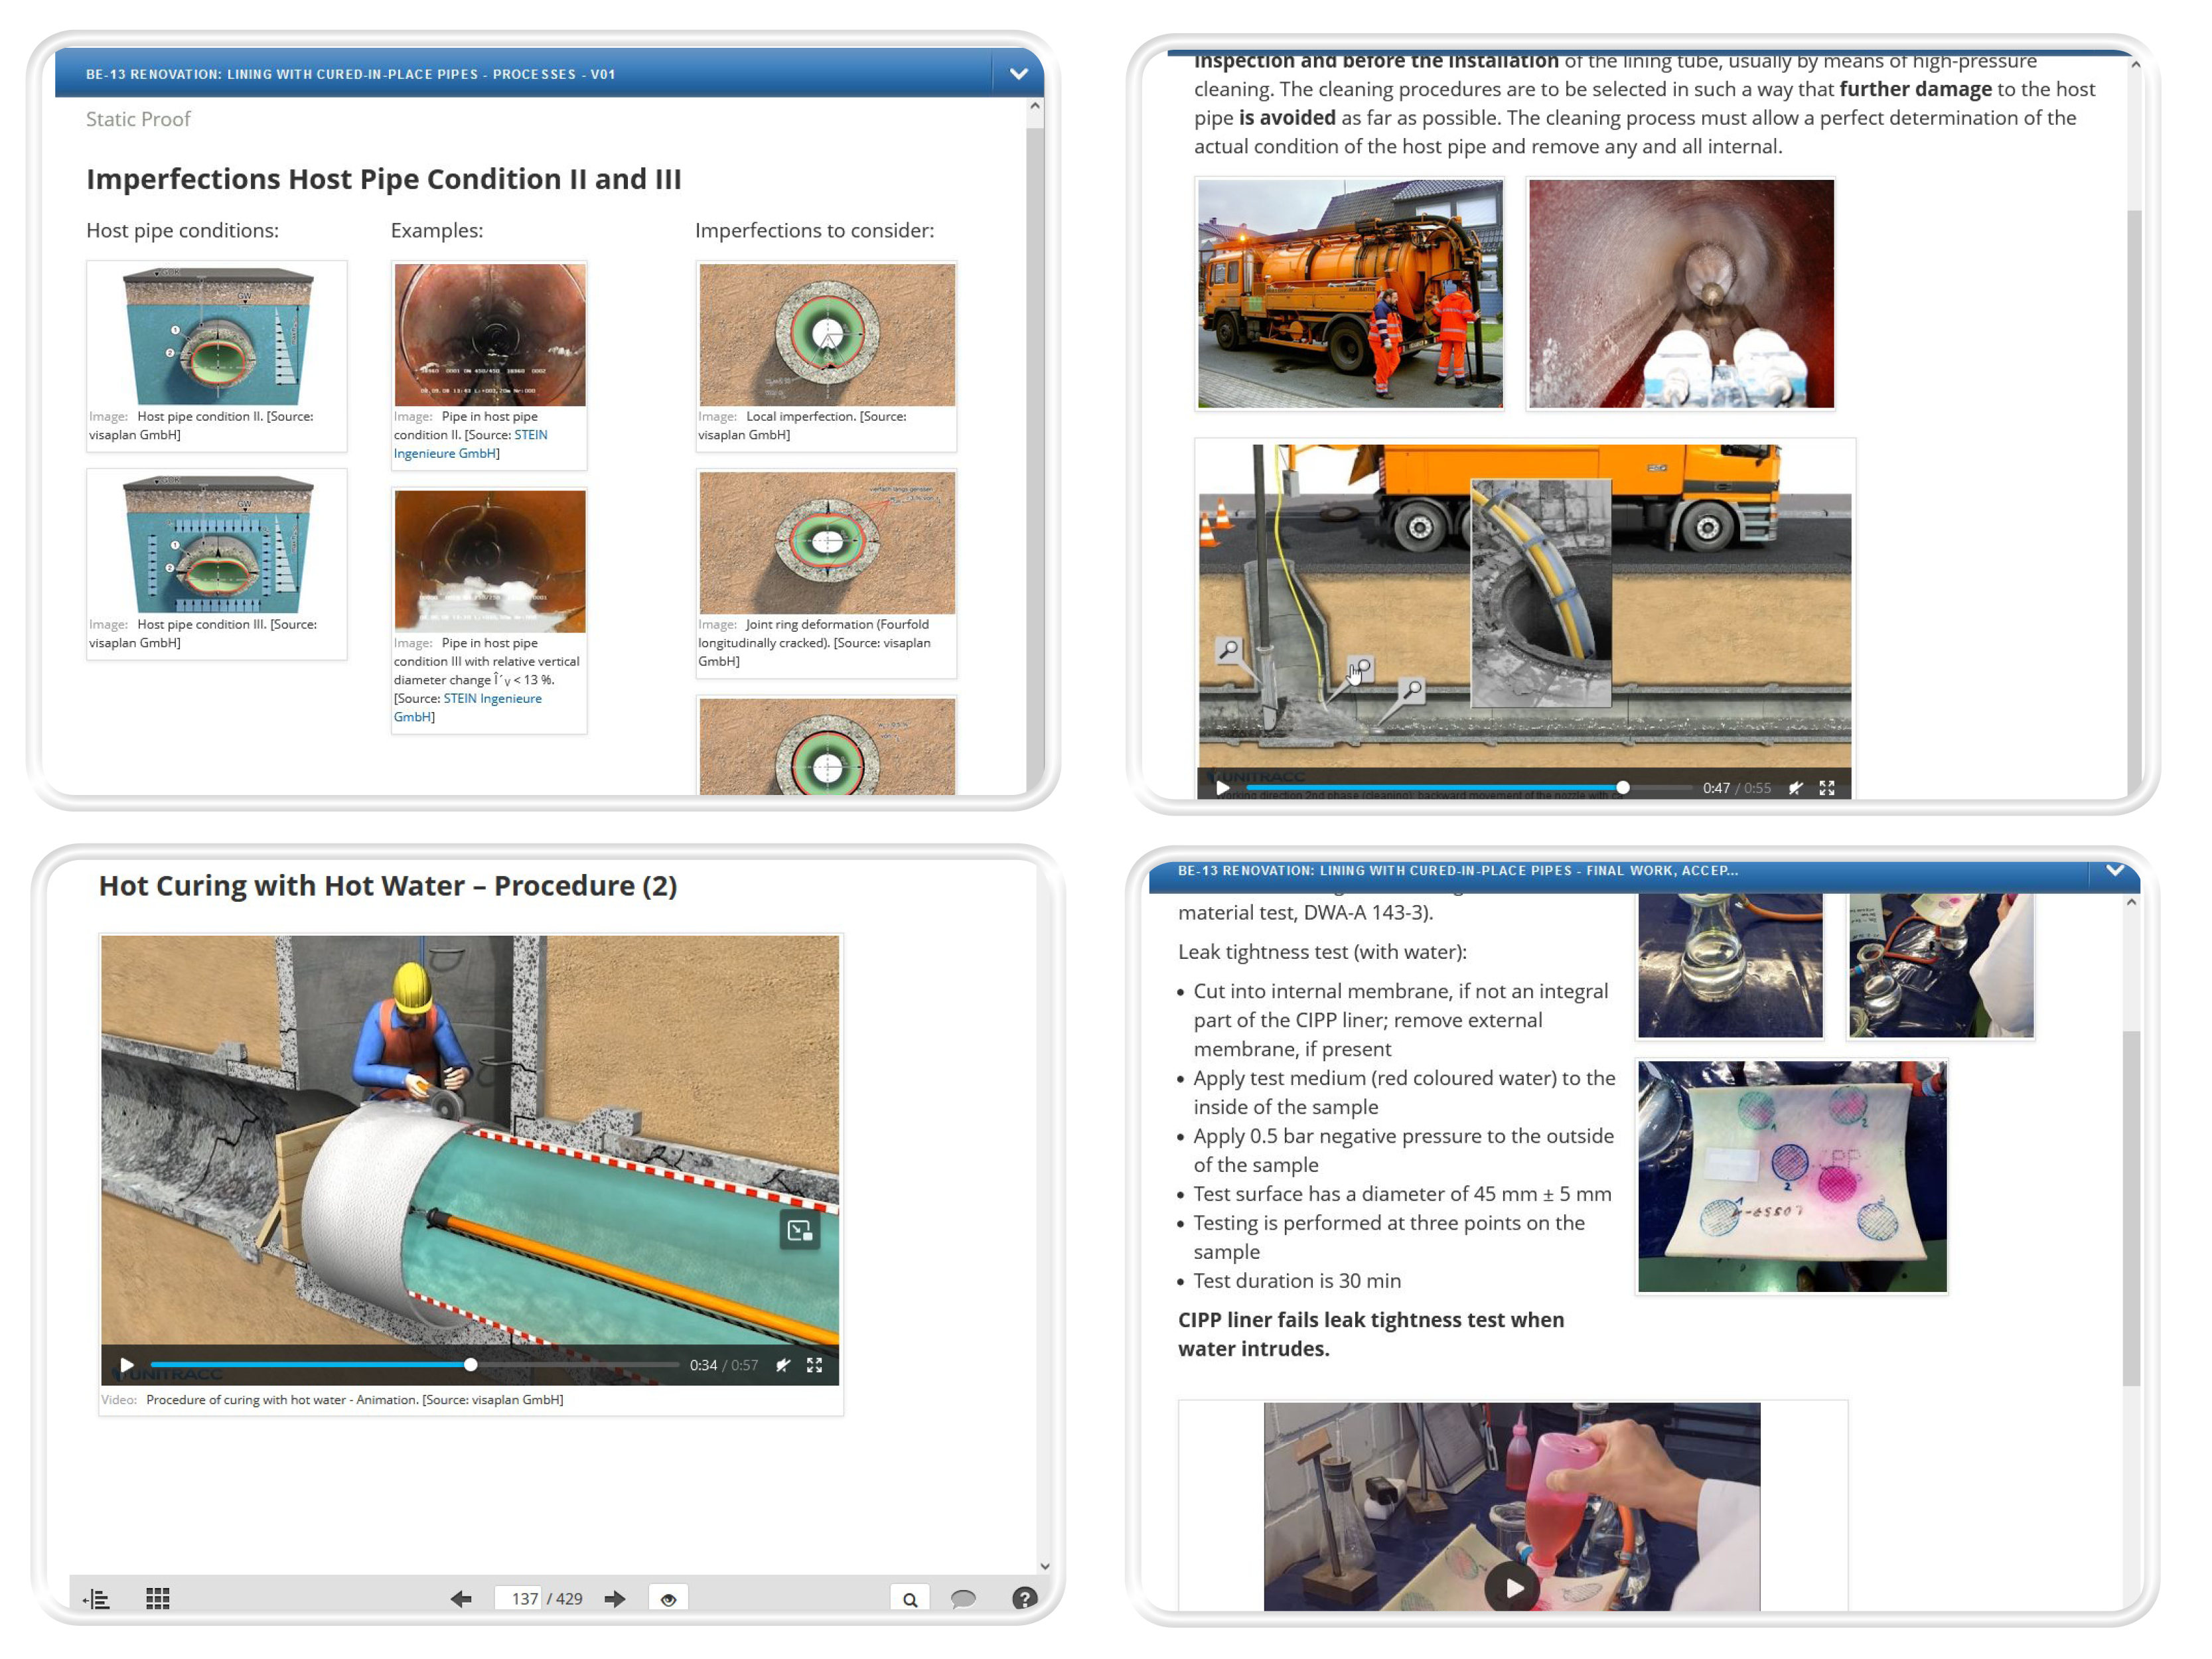Screen dimensions: 2212x1659
Task: Open the slide grid overview icon
Action: 158,1598
